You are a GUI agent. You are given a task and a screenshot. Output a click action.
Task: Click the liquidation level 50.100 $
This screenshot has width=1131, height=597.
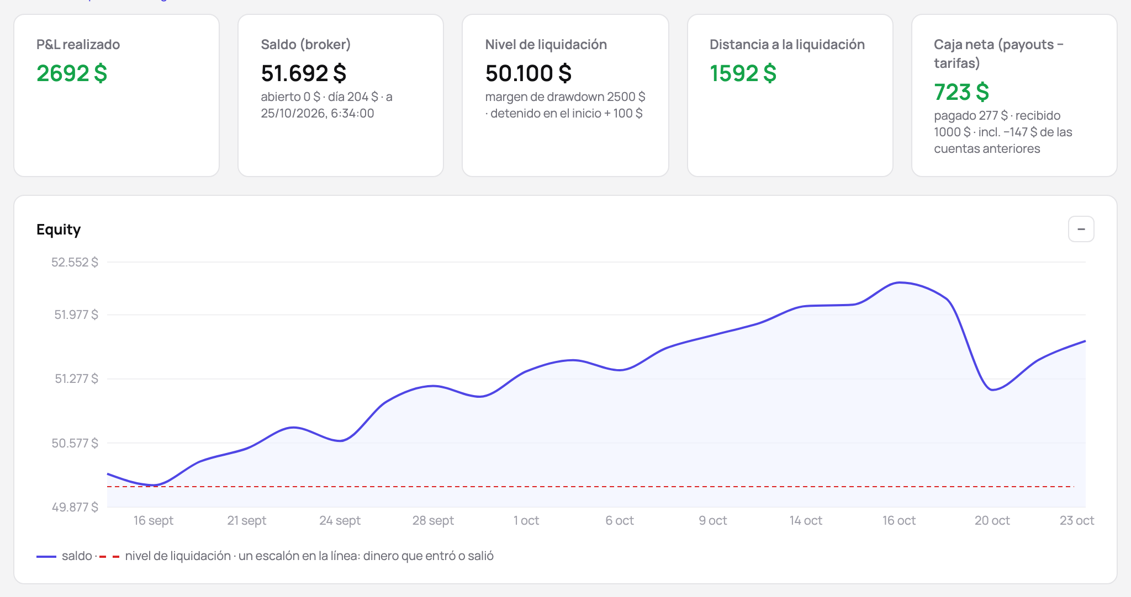pos(528,73)
